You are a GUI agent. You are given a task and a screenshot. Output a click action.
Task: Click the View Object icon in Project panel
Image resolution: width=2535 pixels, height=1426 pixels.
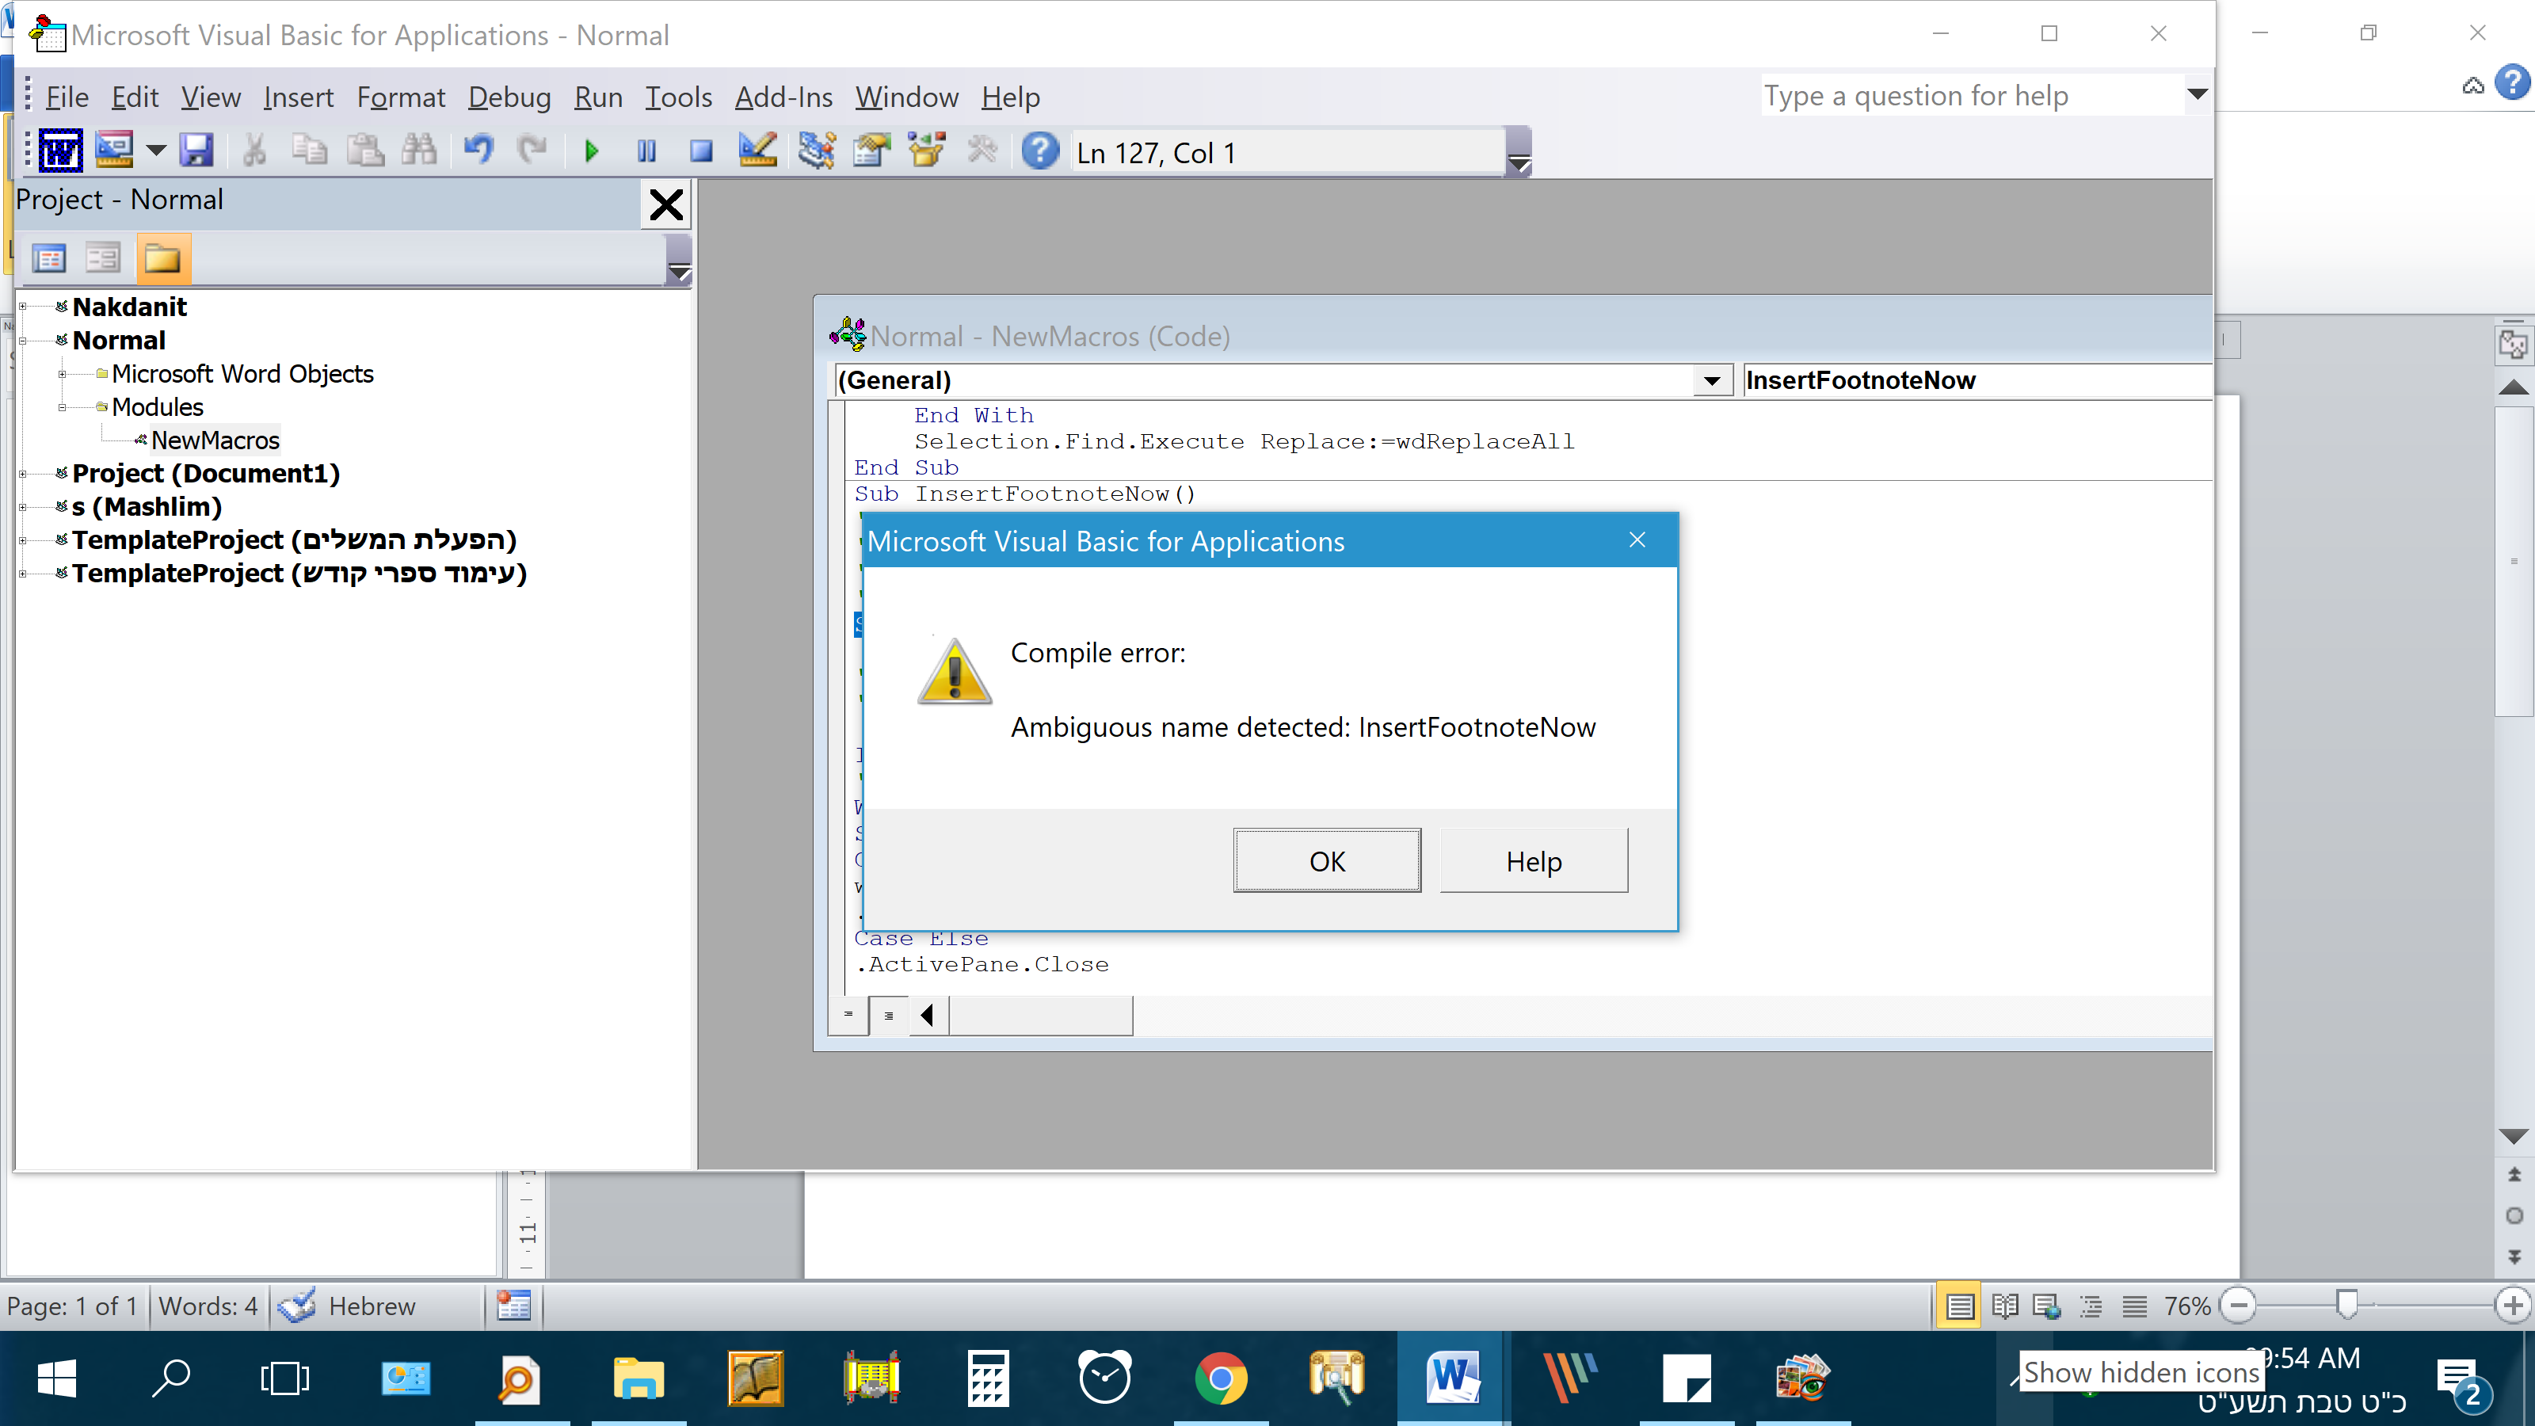tap(102, 259)
